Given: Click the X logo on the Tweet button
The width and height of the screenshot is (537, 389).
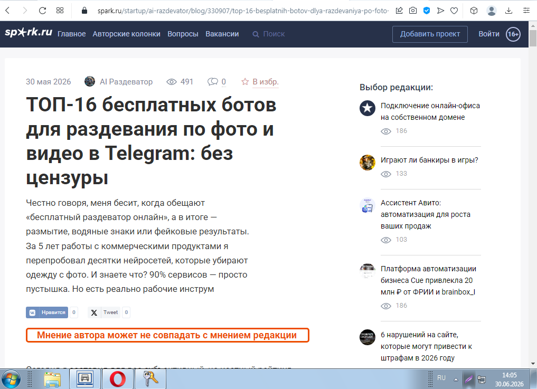Looking at the screenshot, I should coord(94,312).
